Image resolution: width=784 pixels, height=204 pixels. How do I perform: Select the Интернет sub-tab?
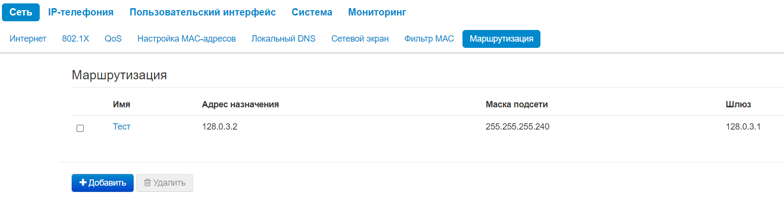[28, 39]
